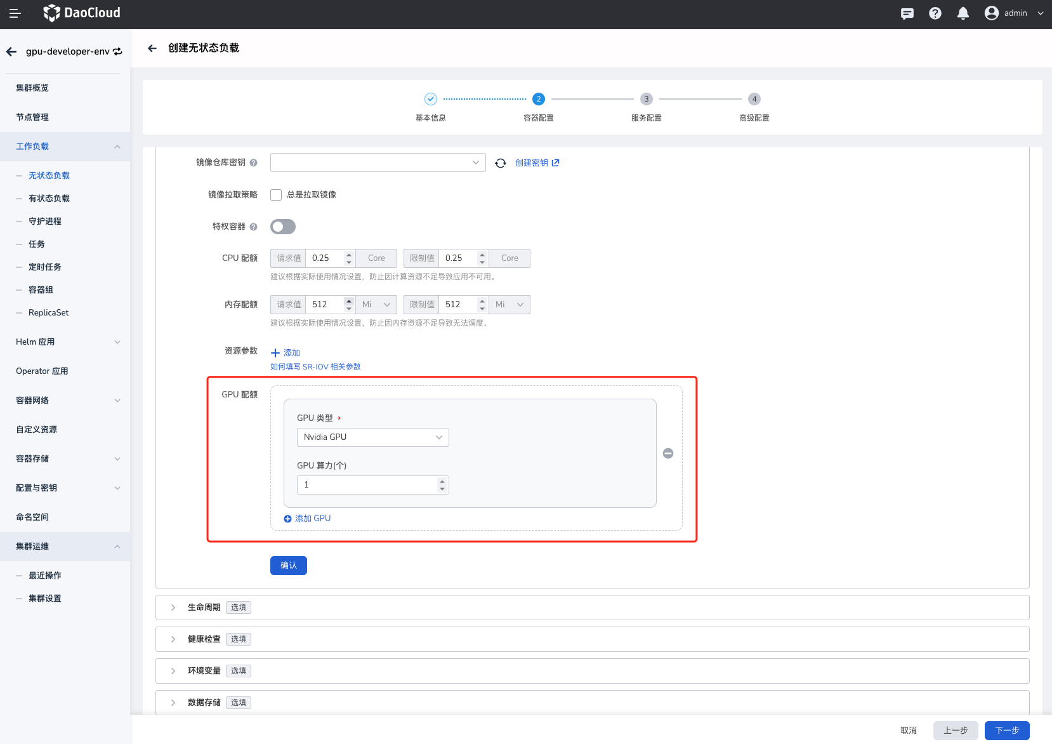Open 如何填写 SR-IOV 相关参数 link
The image size is (1052, 744).
(315, 367)
